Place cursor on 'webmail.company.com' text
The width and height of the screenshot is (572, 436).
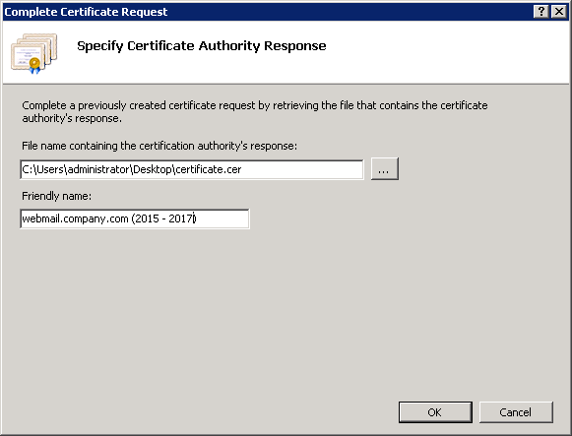coord(75,218)
